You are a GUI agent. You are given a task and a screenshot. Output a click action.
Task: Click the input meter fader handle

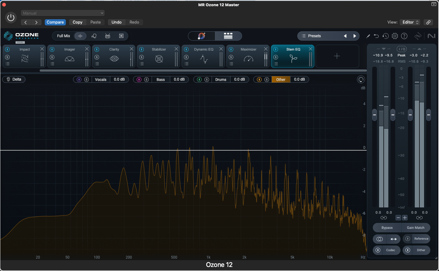pyautogui.click(x=374, y=115)
